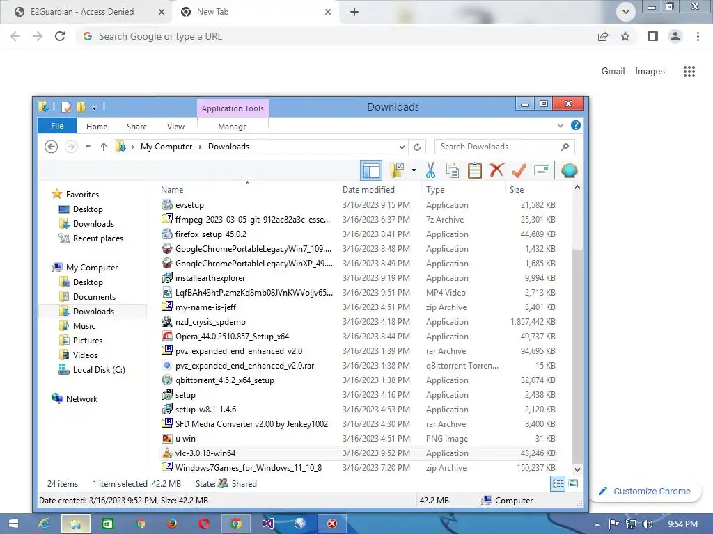713x534 pixels.
Task: Select Documents under My Computer
Action: coord(94,296)
